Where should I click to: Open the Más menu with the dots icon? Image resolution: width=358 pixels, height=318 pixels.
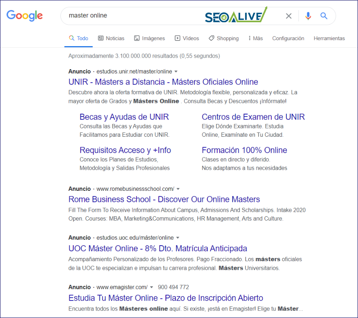click(x=250, y=38)
